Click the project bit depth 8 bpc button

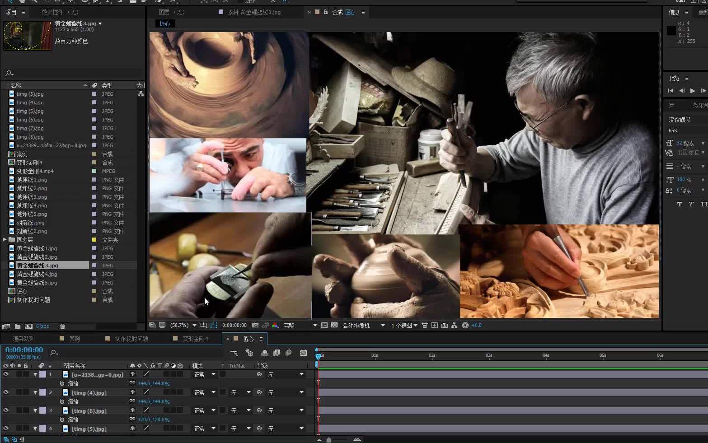click(x=42, y=326)
